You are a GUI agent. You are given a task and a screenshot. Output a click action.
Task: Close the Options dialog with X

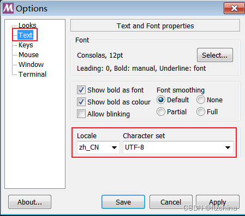tap(234, 8)
